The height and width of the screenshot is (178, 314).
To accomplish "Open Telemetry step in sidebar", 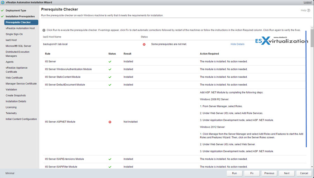I will pos(11,113).
